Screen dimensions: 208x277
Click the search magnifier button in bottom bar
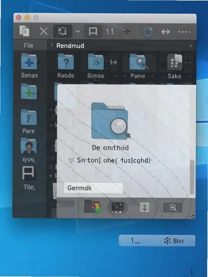point(172,207)
